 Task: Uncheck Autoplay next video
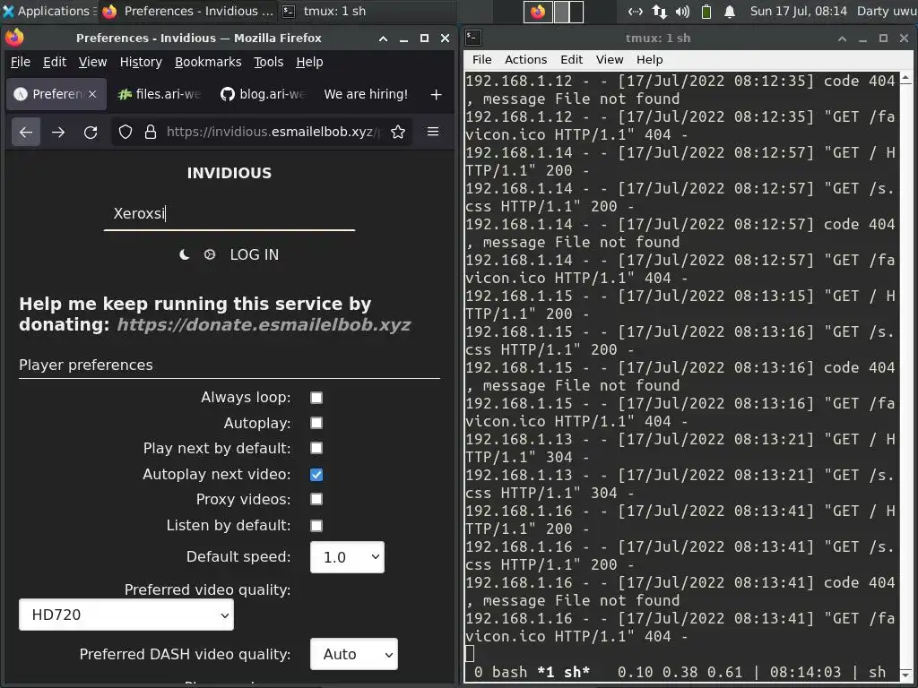(x=316, y=475)
